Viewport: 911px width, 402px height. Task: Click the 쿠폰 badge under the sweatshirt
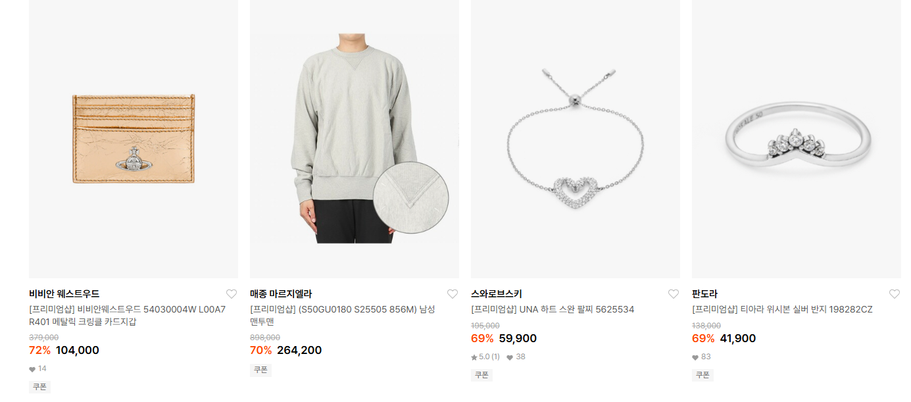coord(260,370)
